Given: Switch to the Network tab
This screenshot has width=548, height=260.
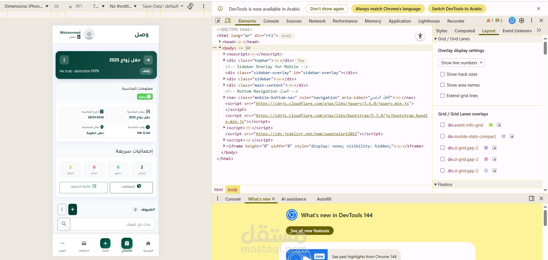Looking at the screenshot, I should (317, 21).
